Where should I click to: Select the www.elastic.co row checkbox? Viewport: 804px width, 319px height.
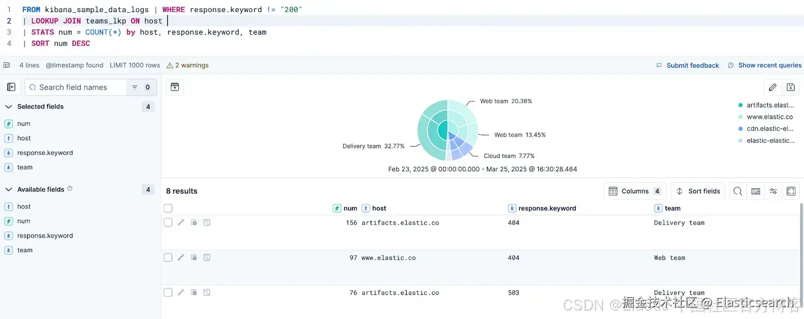point(168,257)
